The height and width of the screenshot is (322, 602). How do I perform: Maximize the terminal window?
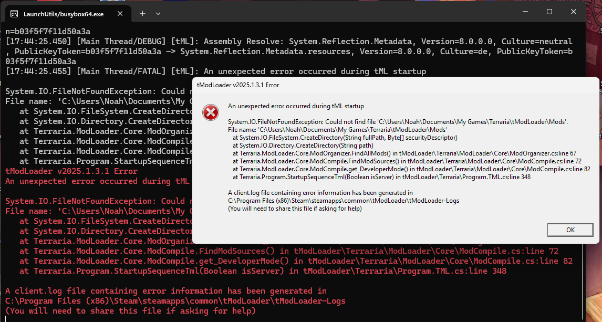[549, 12]
